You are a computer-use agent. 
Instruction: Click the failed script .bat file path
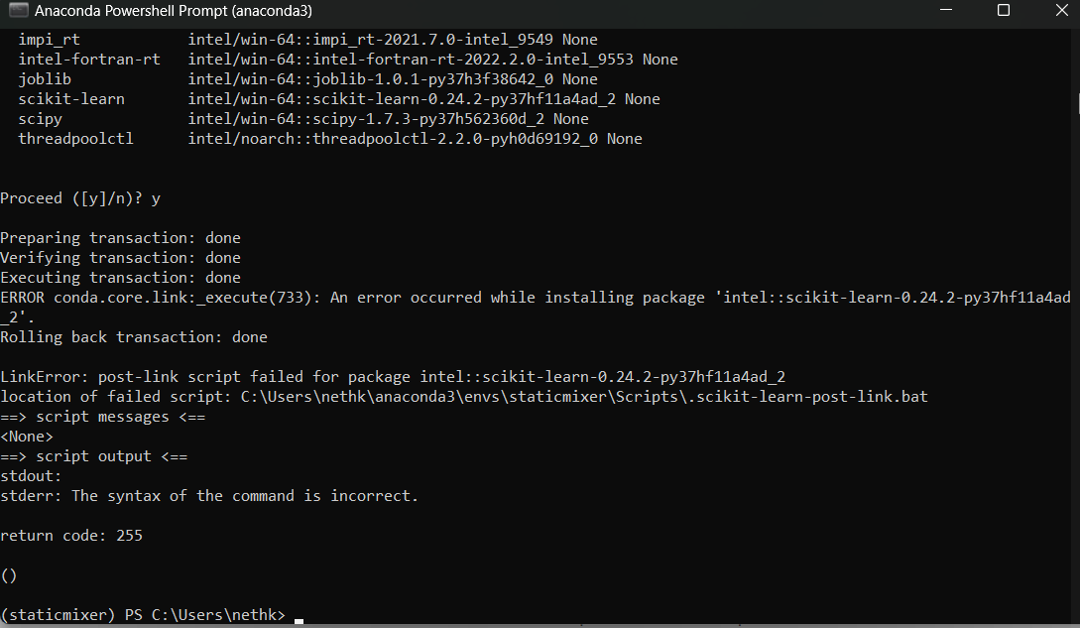[x=584, y=397]
